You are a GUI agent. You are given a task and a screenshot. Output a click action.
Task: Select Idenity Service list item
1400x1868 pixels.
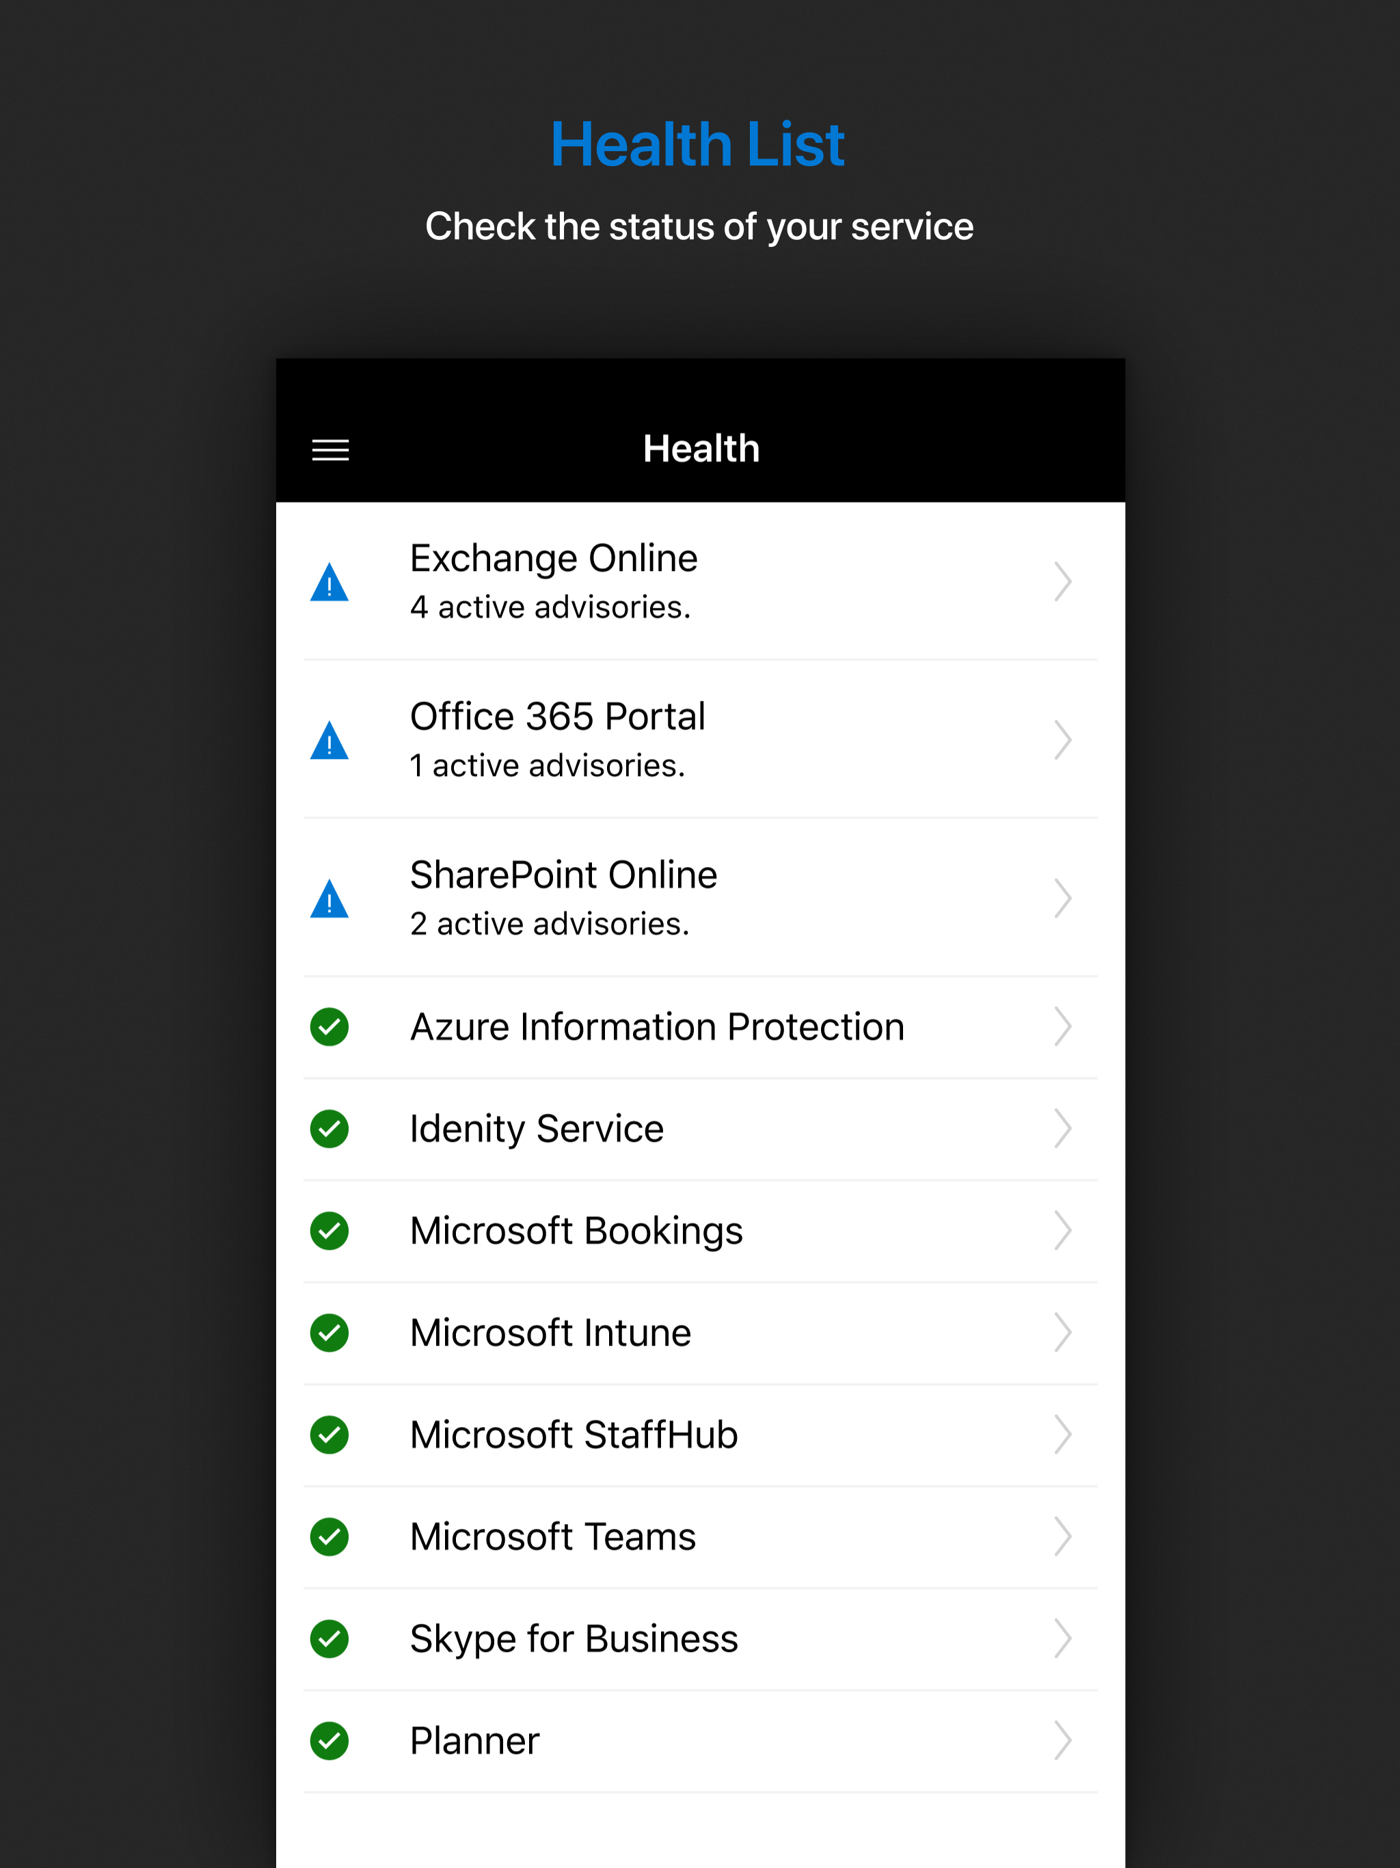(537, 1129)
